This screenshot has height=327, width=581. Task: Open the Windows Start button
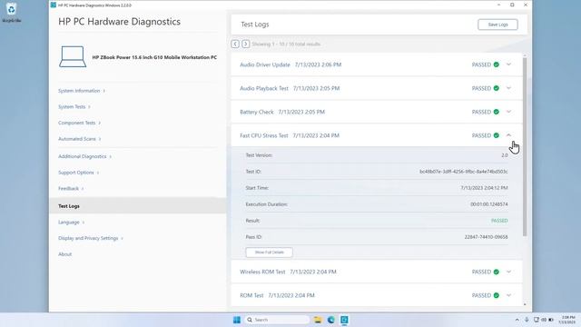point(236,320)
